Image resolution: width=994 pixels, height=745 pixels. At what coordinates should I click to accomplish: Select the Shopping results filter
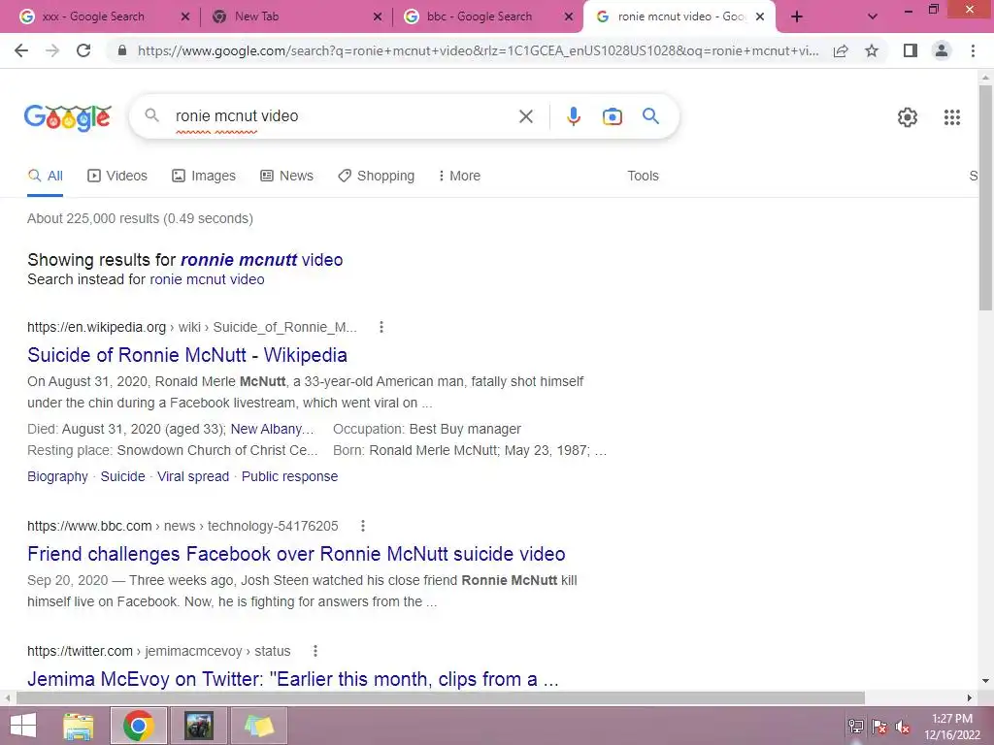tap(376, 177)
